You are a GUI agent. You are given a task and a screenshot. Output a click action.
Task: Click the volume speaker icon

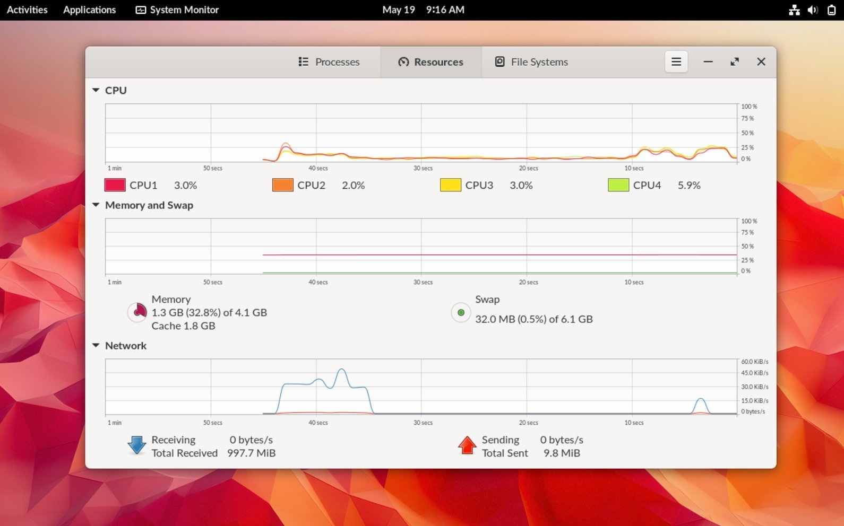(813, 10)
